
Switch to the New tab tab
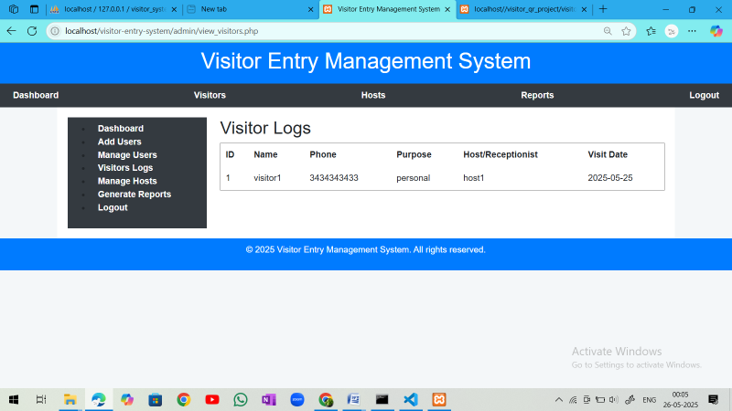251,9
